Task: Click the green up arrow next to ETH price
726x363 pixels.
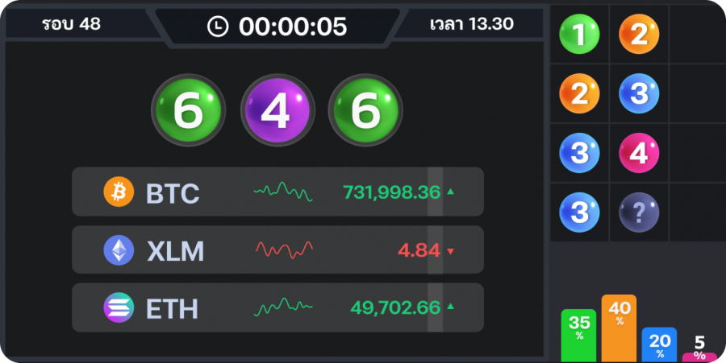Action: pos(451,307)
